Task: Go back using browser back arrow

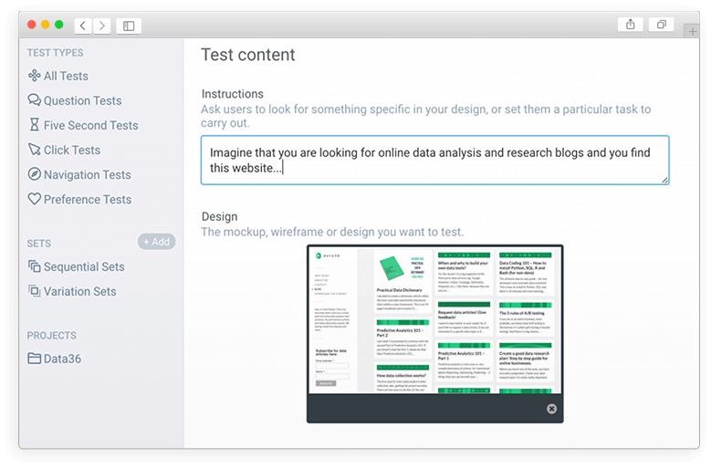Action: click(x=83, y=26)
